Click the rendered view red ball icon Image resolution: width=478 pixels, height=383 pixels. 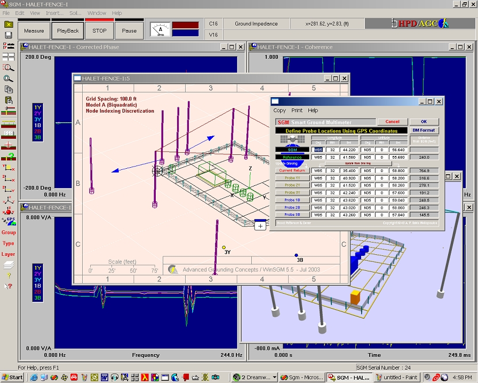pyautogui.click(x=9, y=210)
